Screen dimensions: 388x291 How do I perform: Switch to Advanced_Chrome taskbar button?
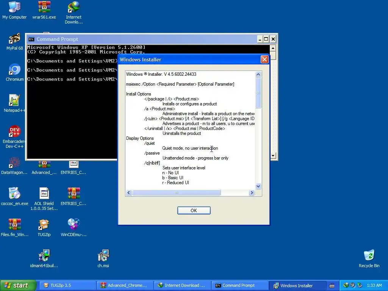pyautogui.click(x=125, y=286)
